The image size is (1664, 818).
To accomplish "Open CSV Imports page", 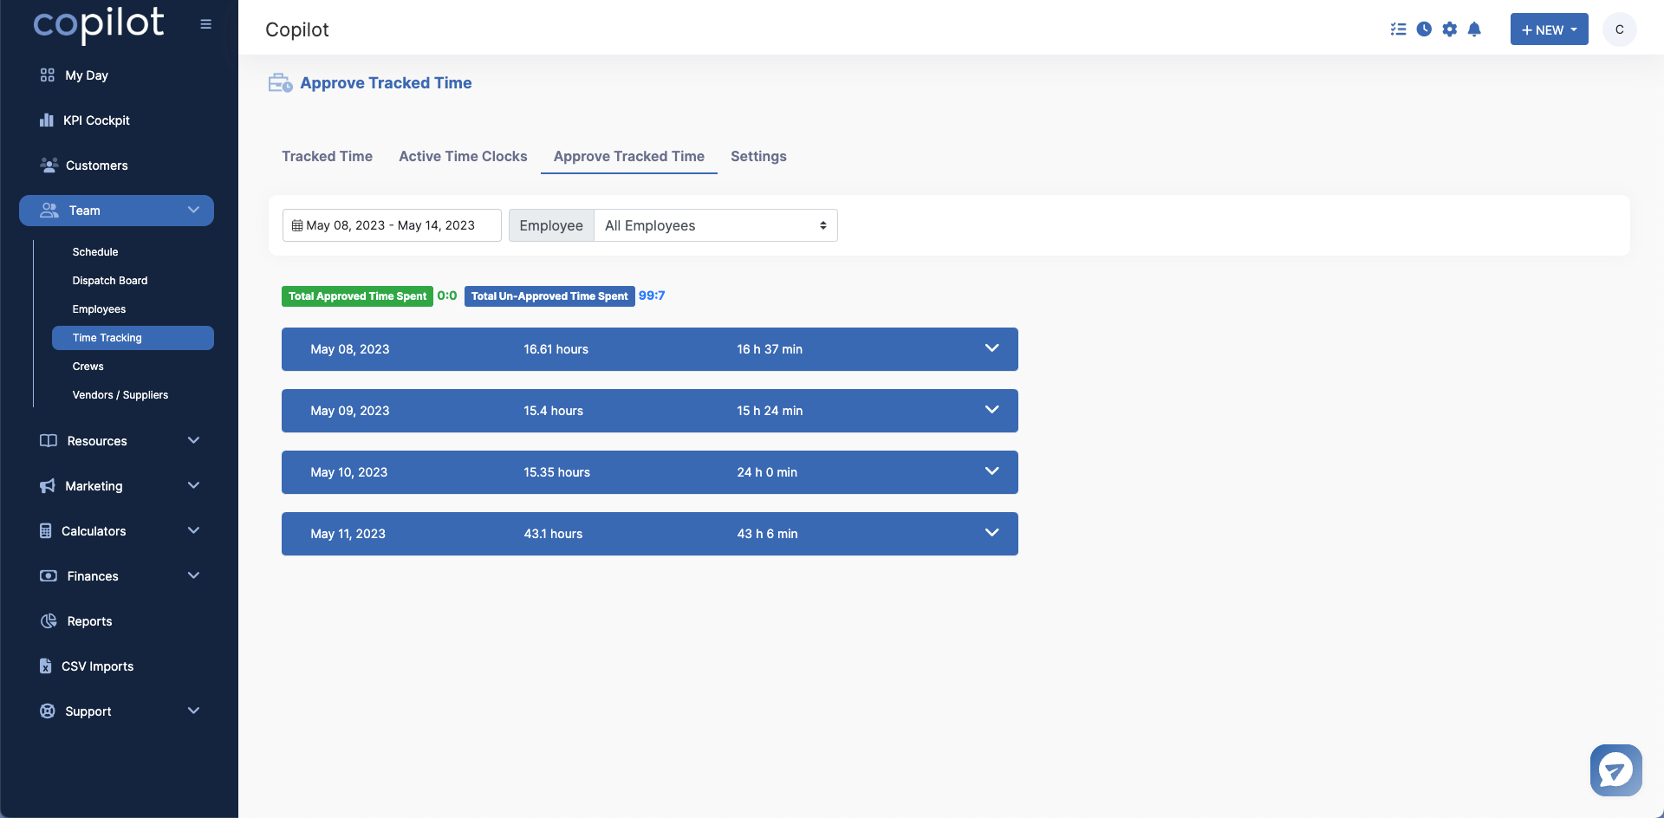I will pyautogui.click(x=97, y=666).
